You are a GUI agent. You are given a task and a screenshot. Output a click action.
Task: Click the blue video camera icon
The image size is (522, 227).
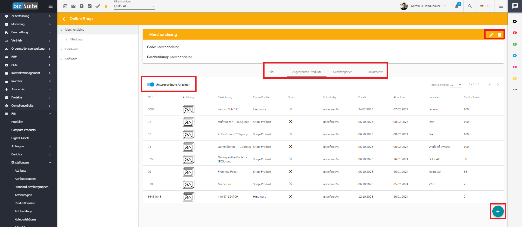tap(515, 56)
